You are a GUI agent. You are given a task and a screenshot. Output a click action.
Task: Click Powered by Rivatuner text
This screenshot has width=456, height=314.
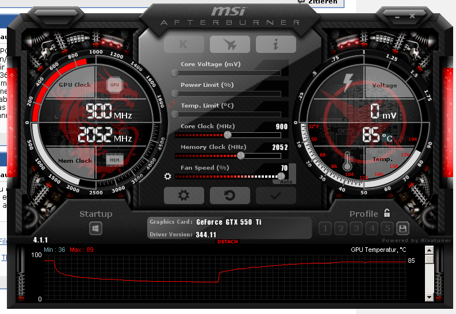pyautogui.click(x=416, y=240)
